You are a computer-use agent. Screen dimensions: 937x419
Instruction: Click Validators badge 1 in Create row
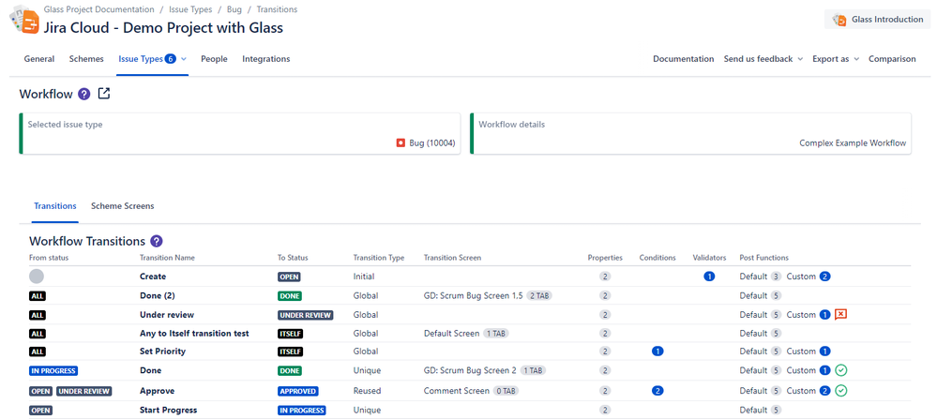[x=709, y=277]
